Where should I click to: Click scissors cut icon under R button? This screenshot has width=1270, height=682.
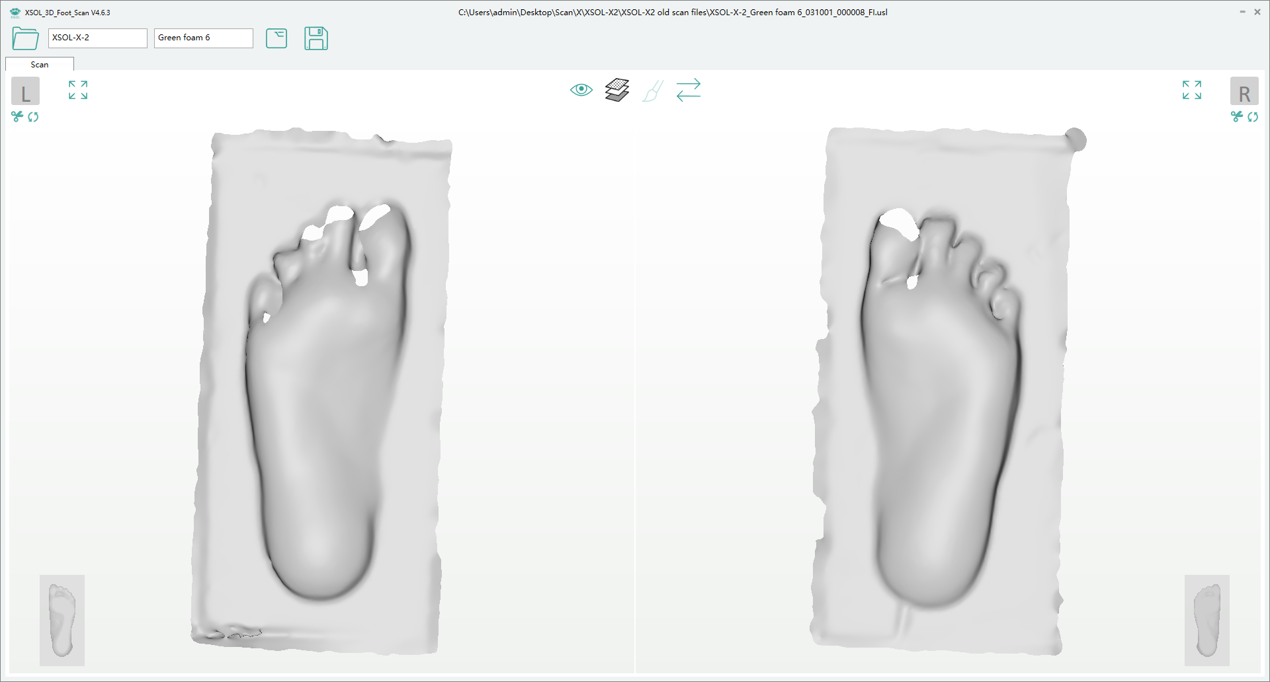point(1236,117)
